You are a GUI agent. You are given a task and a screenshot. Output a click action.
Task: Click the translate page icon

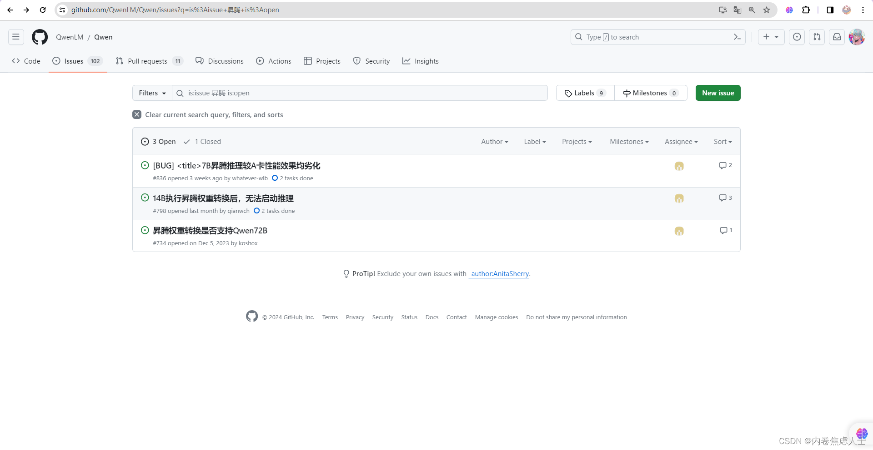click(x=738, y=10)
